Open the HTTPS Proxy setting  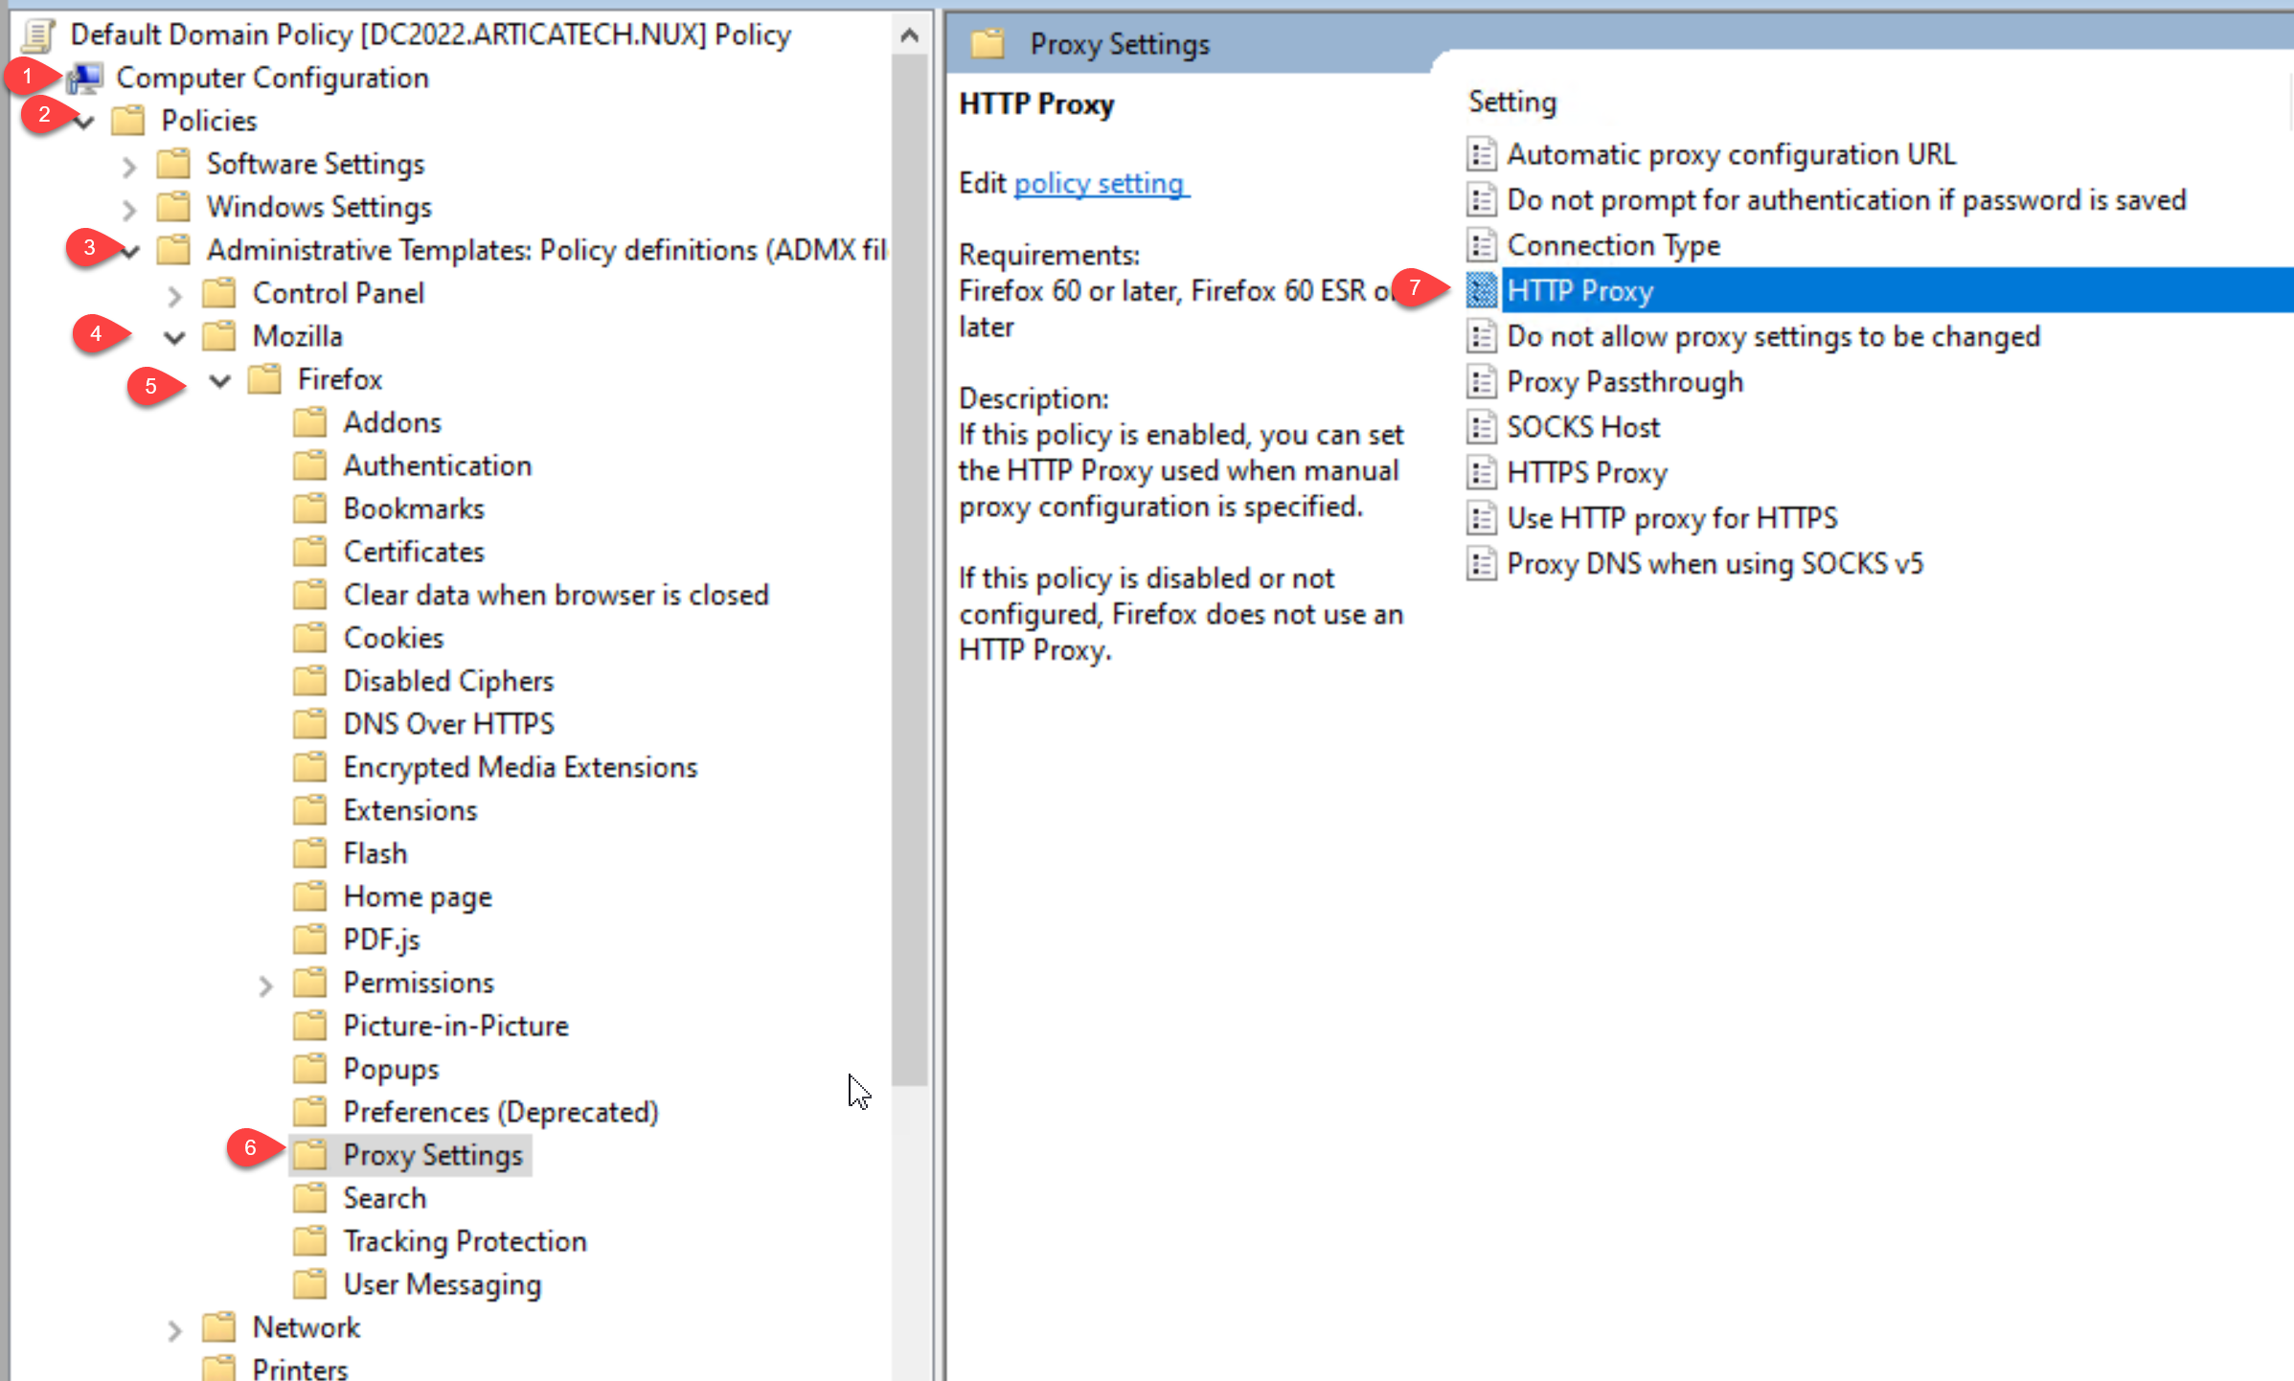(1586, 472)
